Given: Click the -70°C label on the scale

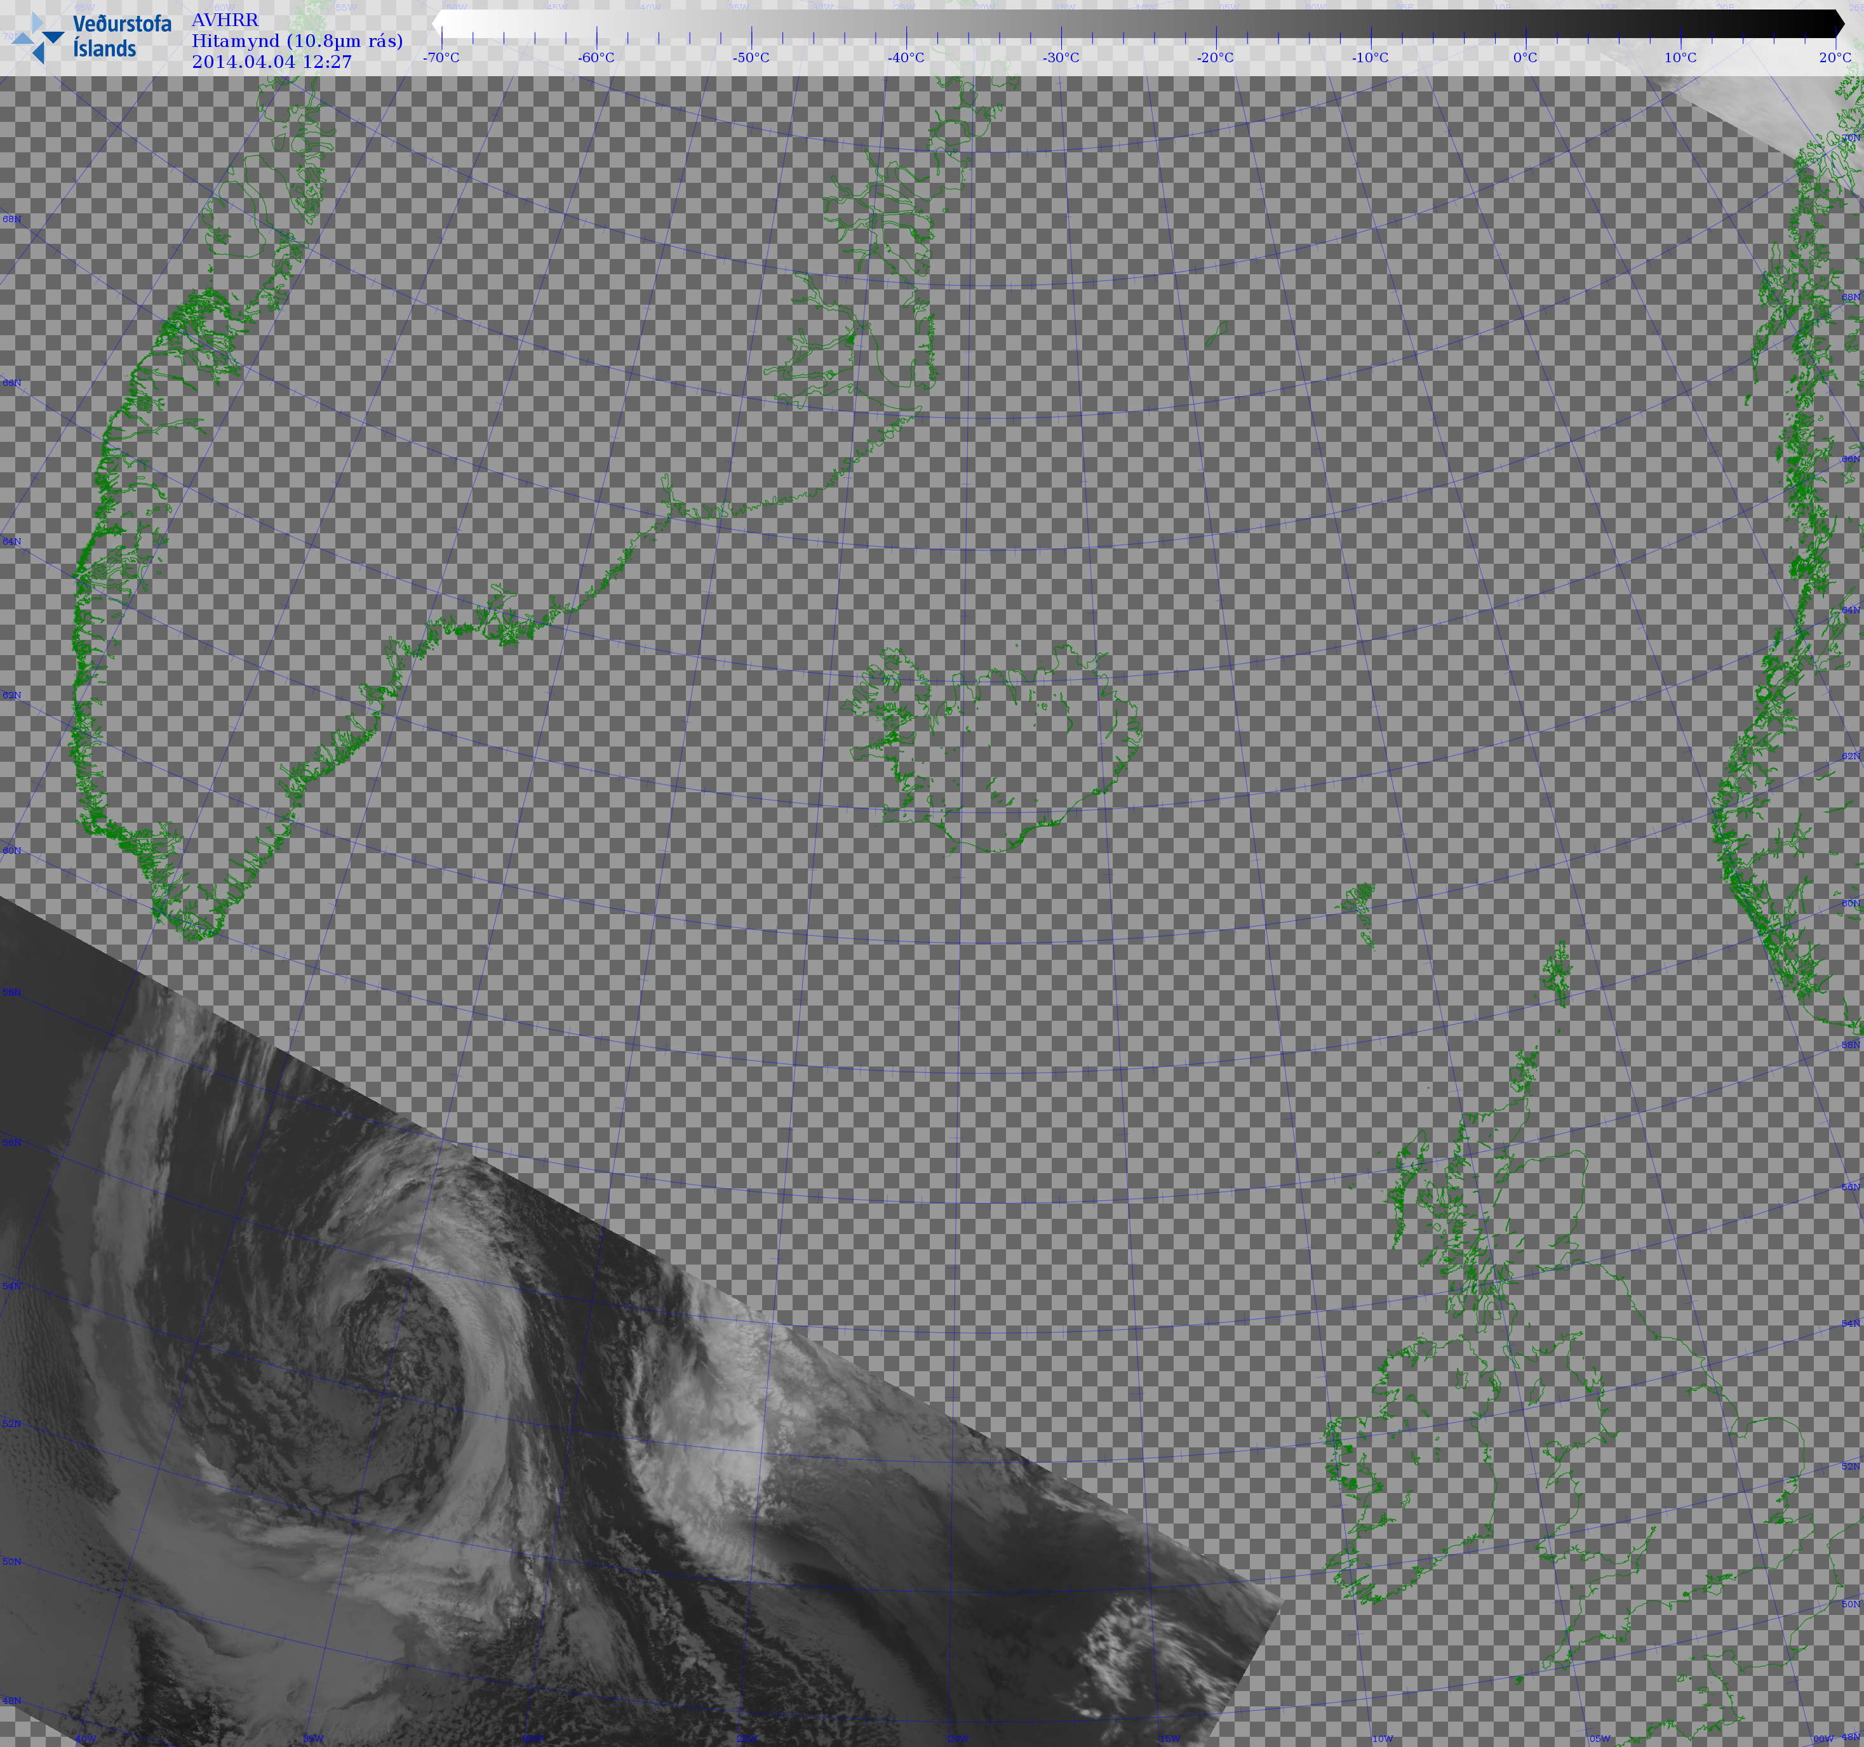Looking at the screenshot, I should pyautogui.click(x=441, y=58).
